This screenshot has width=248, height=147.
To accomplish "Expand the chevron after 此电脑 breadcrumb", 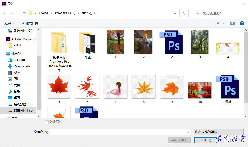I will pyautogui.click(x=51, y=13).
